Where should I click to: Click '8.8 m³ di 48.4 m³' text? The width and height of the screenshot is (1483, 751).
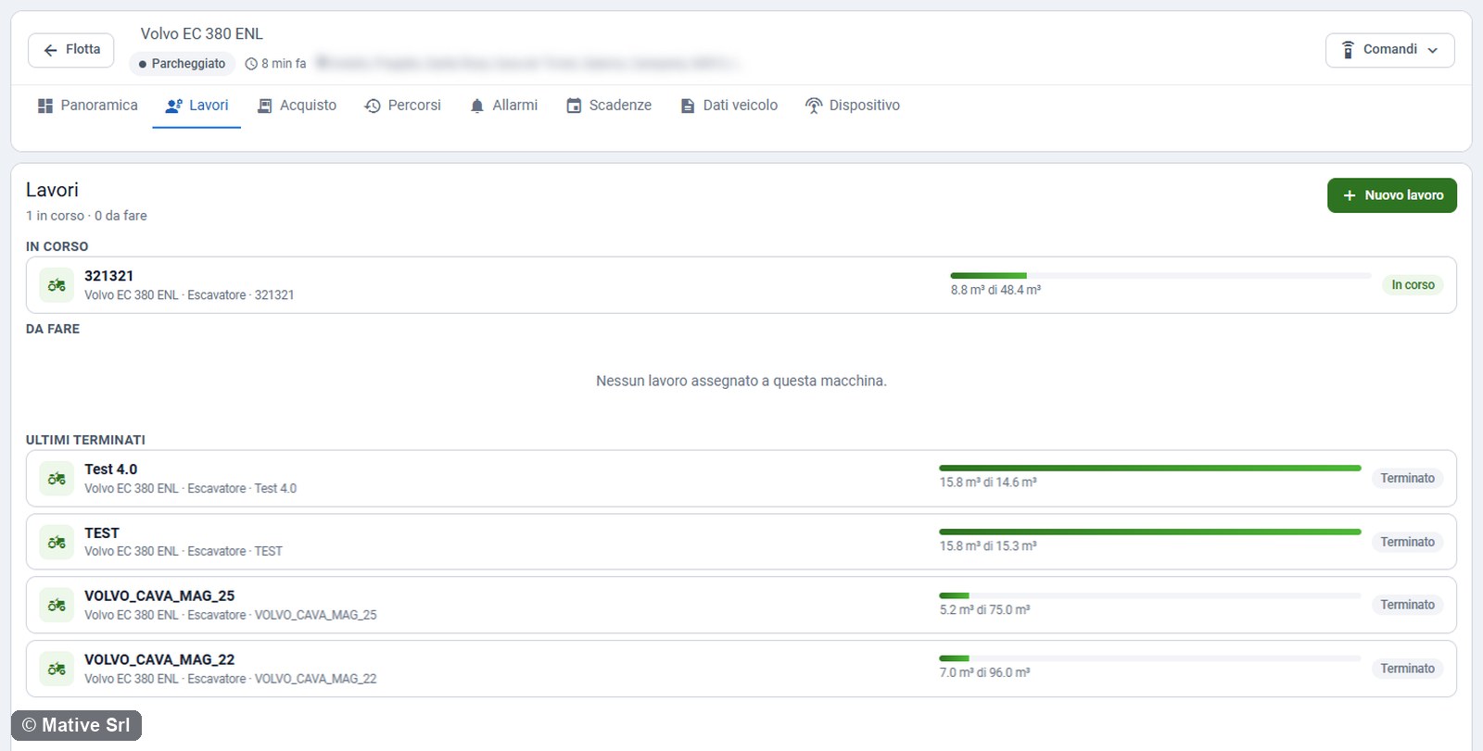995,290
